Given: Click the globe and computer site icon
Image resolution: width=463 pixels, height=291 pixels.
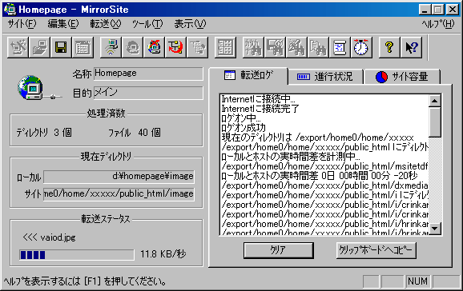Looking at the screenshot, I should (30, 88).
